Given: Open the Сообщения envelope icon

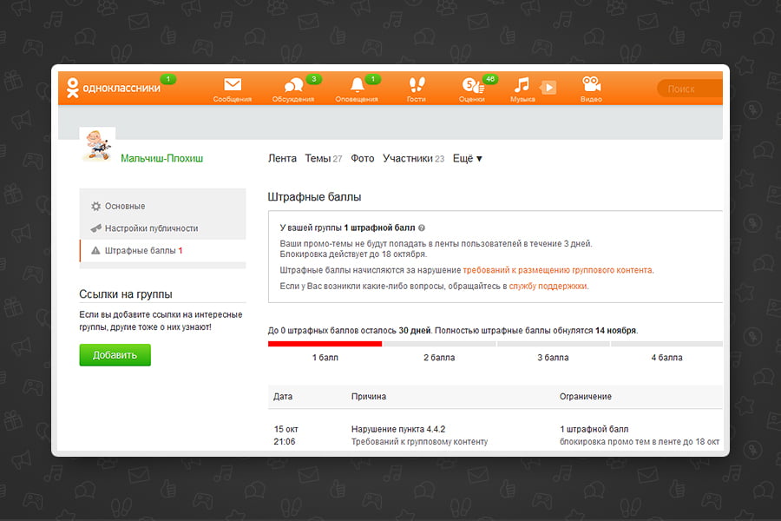Looking at the screenshot, I should 233,85.
